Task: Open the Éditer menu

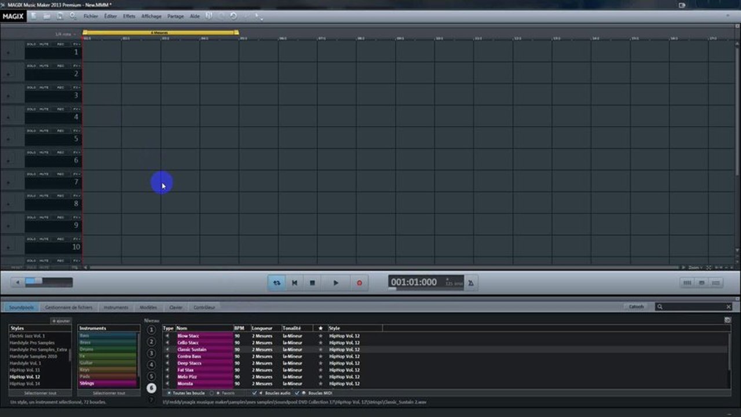Action: point(110,16)
